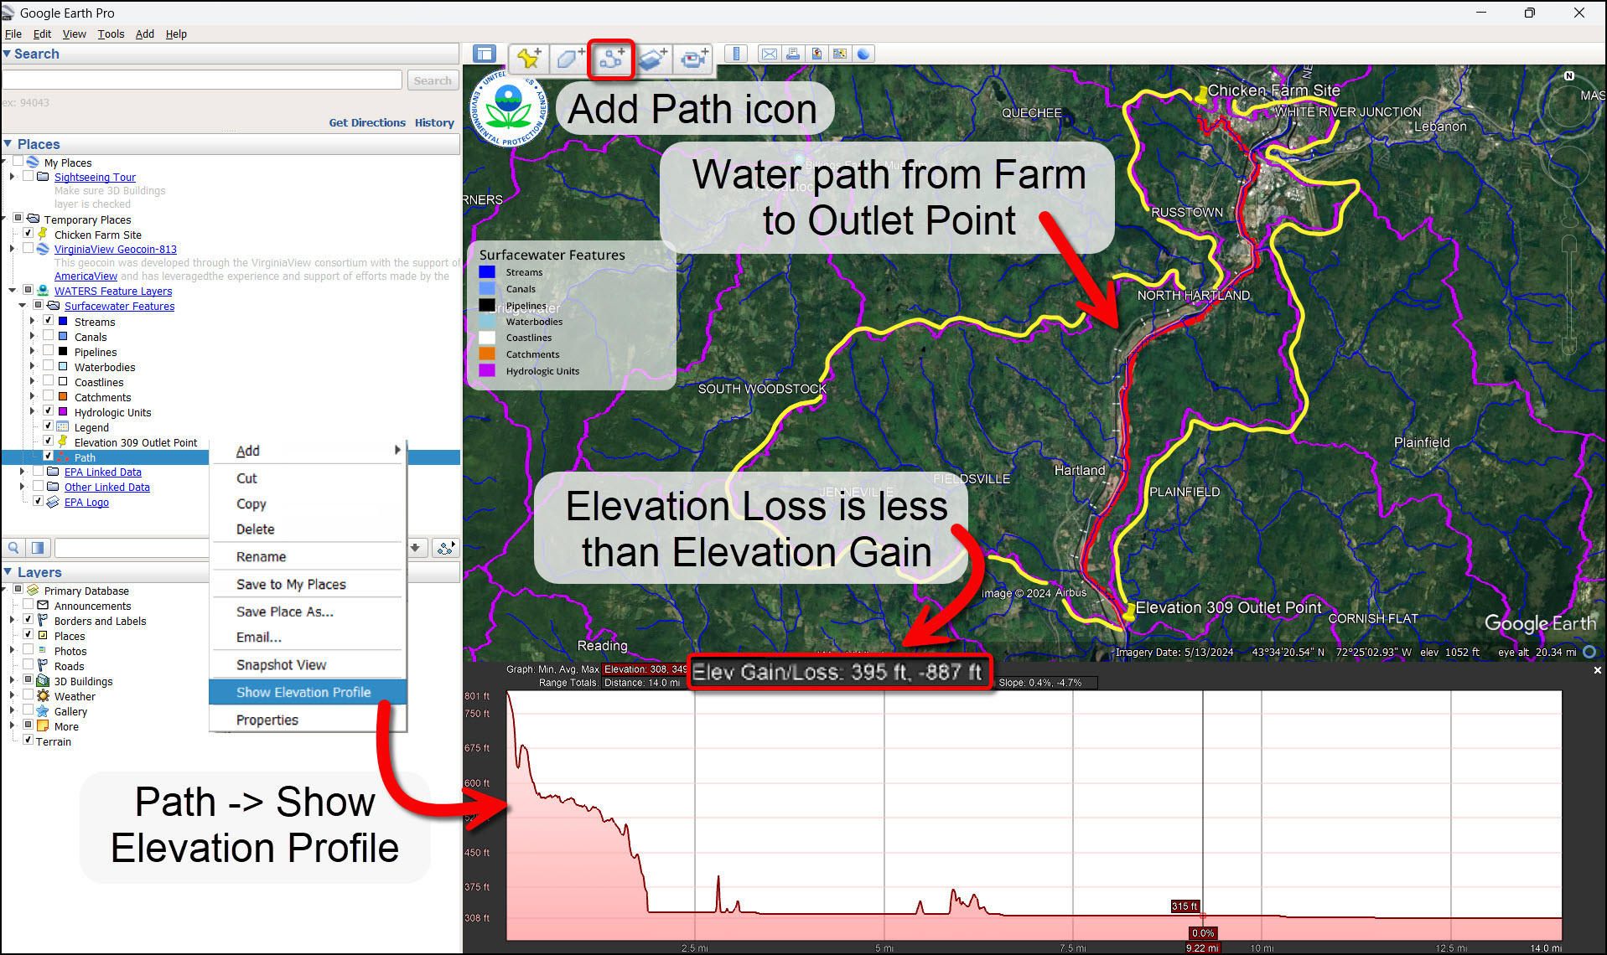Screen dimensions: 1607x955
Task: Open the Help menu
Action: click(176, 34)
